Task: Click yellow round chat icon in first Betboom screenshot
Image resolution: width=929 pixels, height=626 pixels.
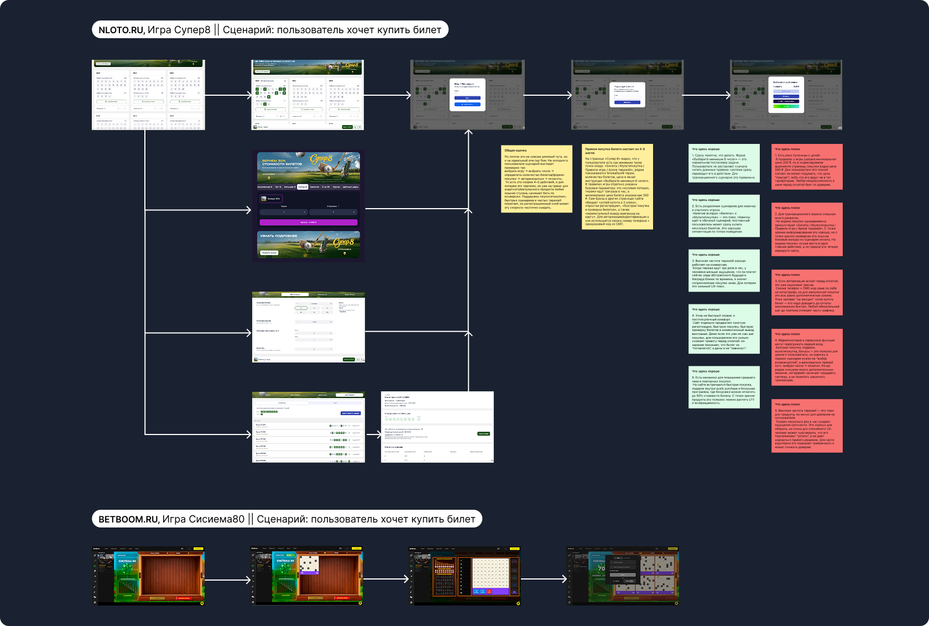Action: point(202,603)
